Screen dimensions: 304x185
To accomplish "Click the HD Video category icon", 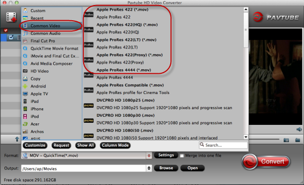I will click(25, 71).
